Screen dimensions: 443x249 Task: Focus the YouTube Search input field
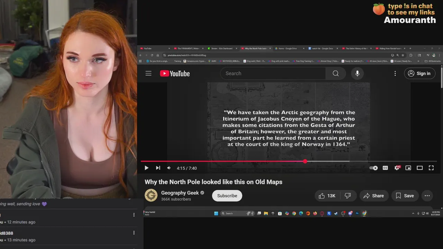(x=273, y=73)
